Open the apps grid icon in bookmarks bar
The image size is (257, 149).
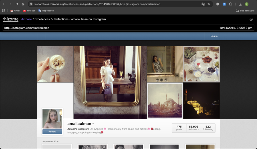(3, 11)
